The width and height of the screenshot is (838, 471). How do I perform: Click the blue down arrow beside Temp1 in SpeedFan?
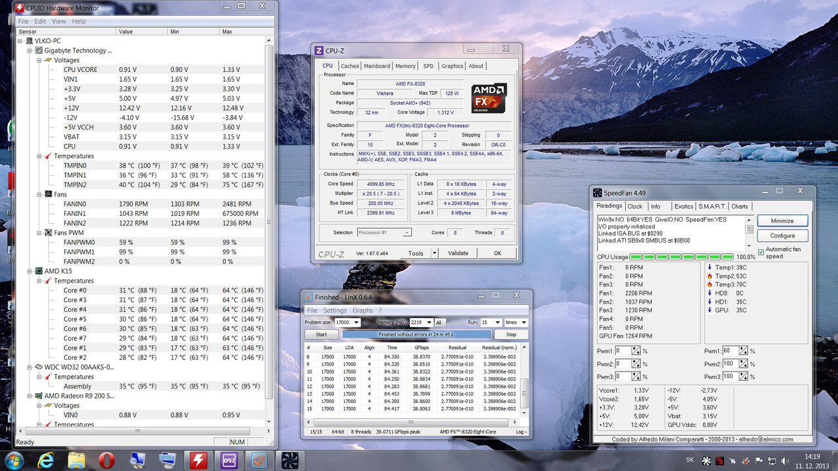709,268
